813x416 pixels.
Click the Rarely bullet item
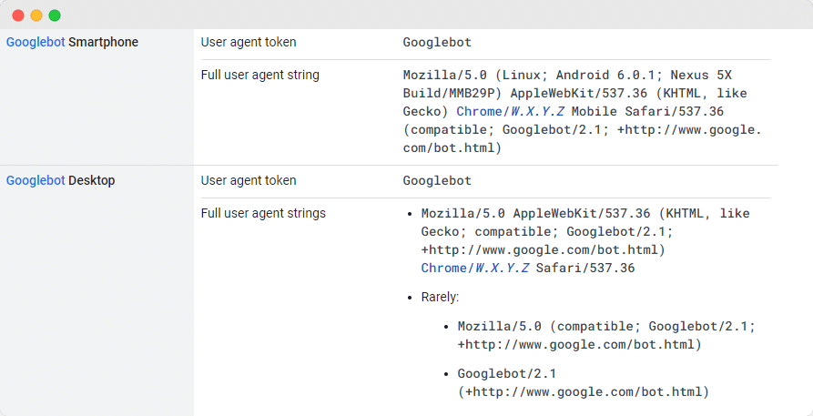(x=441, y=298)
